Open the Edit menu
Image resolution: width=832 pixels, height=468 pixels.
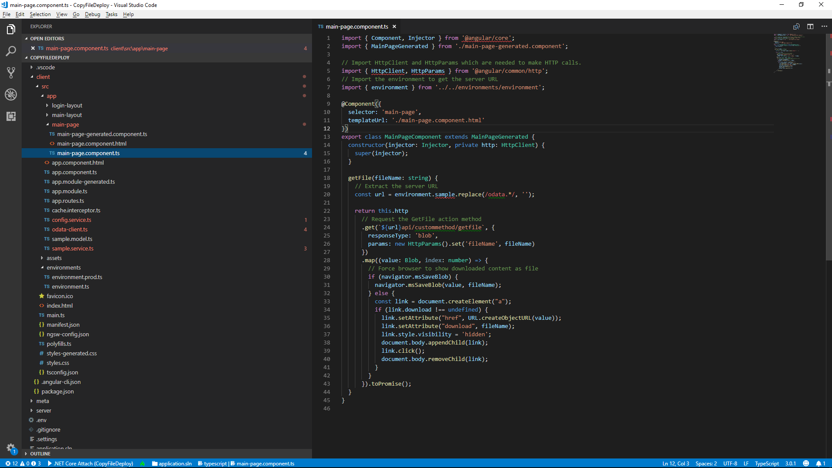(20, 14)
